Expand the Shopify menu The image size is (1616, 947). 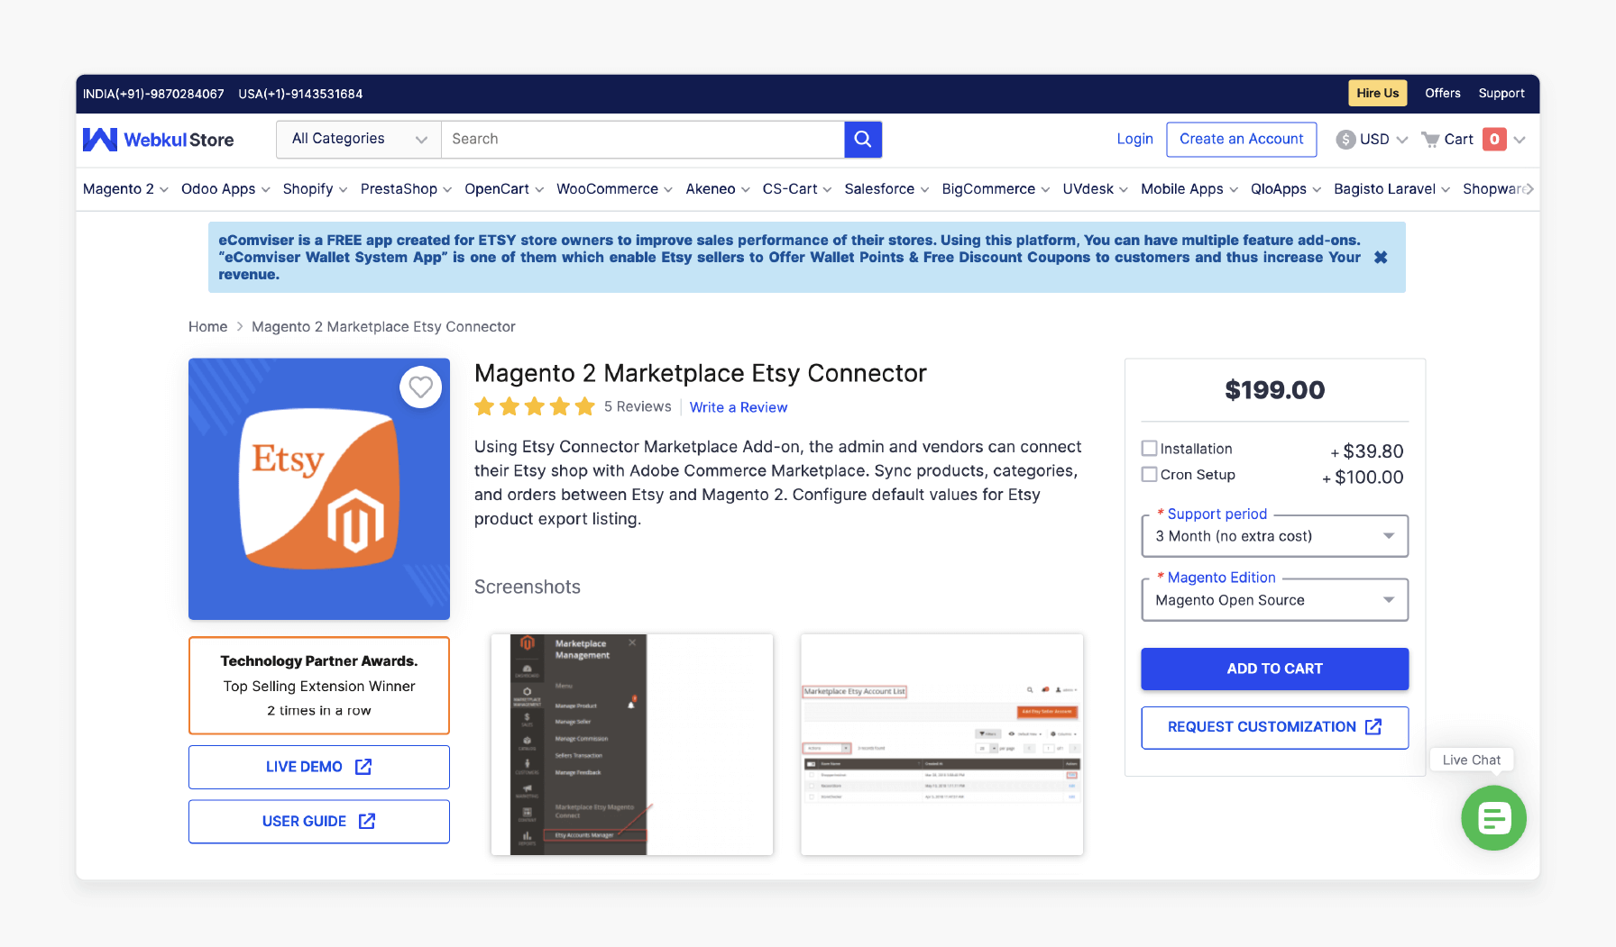click(315, 188)
